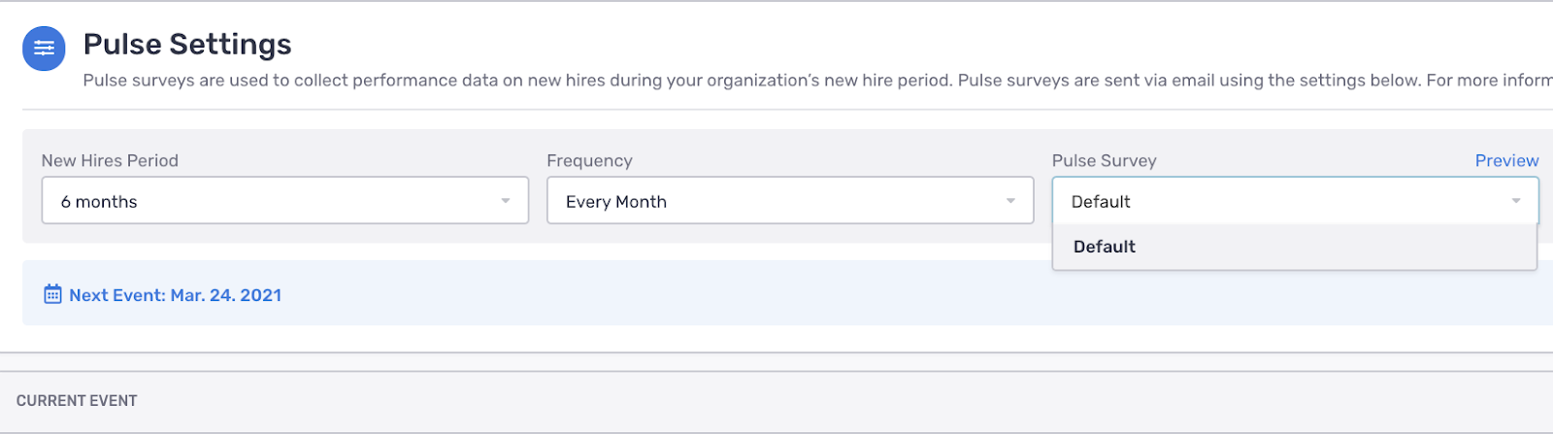Collapse the Pulse Survey dropdown arrow
The height and width of the screenshot is (434, 1553).
[x=1516, y=201]
